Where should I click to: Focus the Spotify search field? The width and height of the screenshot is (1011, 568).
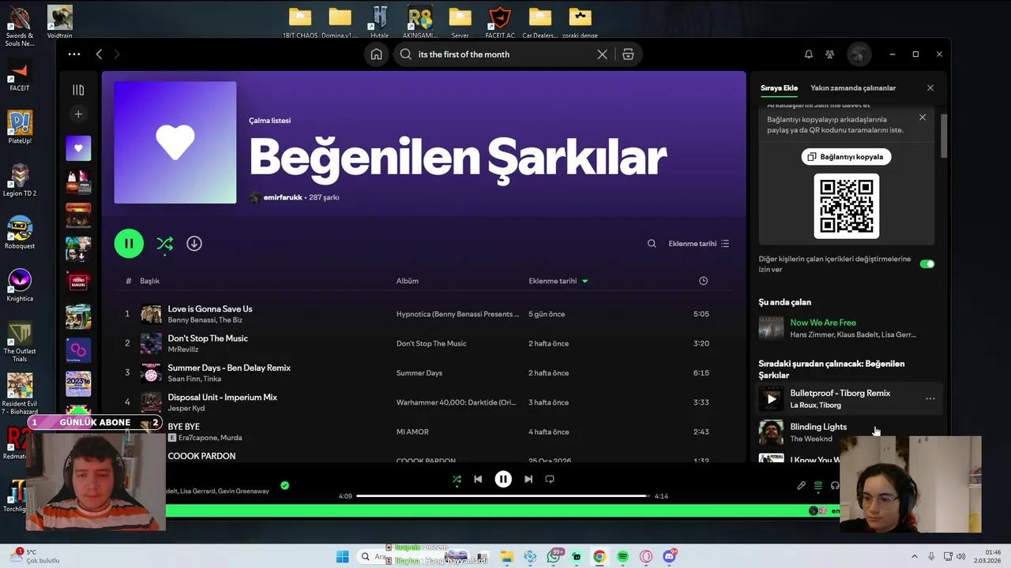[502, 54]
